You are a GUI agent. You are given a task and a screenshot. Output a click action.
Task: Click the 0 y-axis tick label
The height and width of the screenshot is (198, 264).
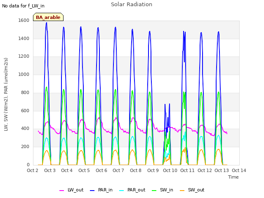[x=28, y=165]
